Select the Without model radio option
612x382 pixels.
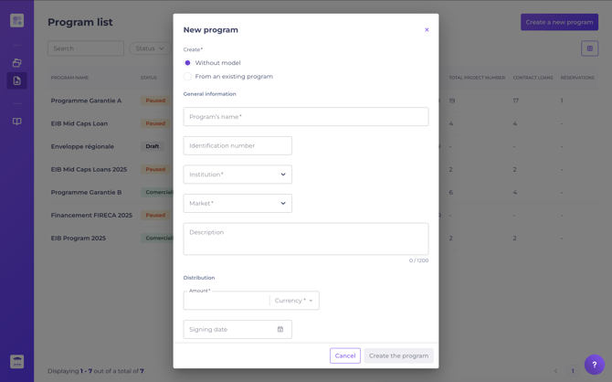[187, 63]
